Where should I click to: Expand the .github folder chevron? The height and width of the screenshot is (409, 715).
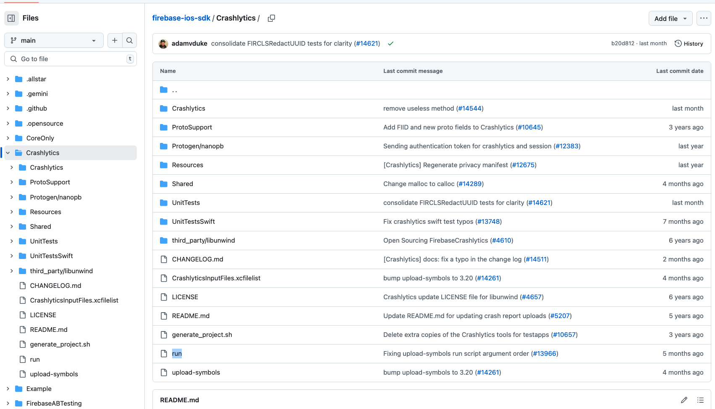point(8,108)
